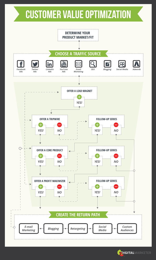Click the Facebook Ads icon
The image size is (156, 260).
21,64
